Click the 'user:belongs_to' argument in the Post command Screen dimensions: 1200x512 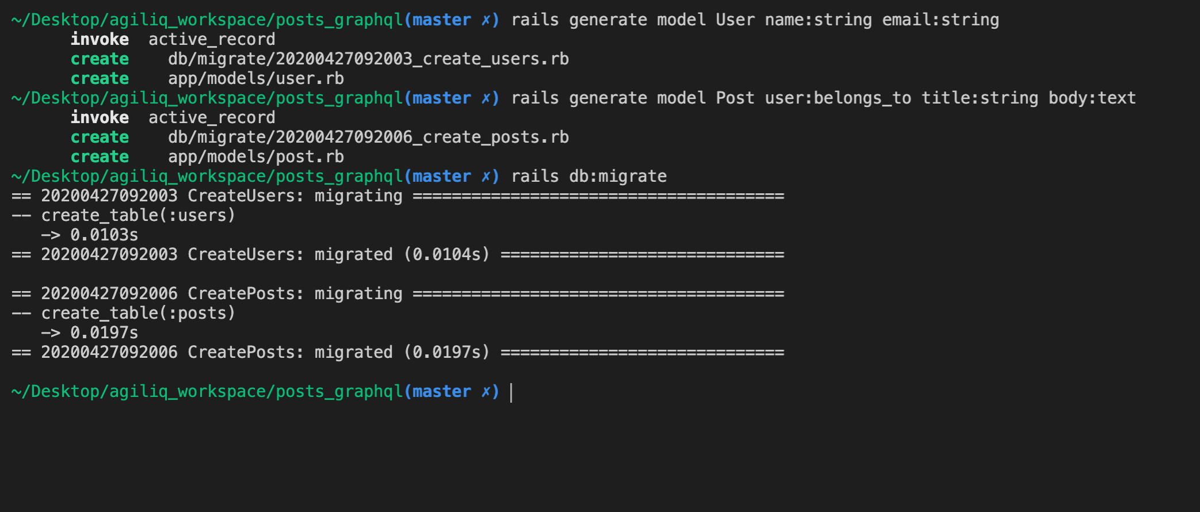(838, 98)
